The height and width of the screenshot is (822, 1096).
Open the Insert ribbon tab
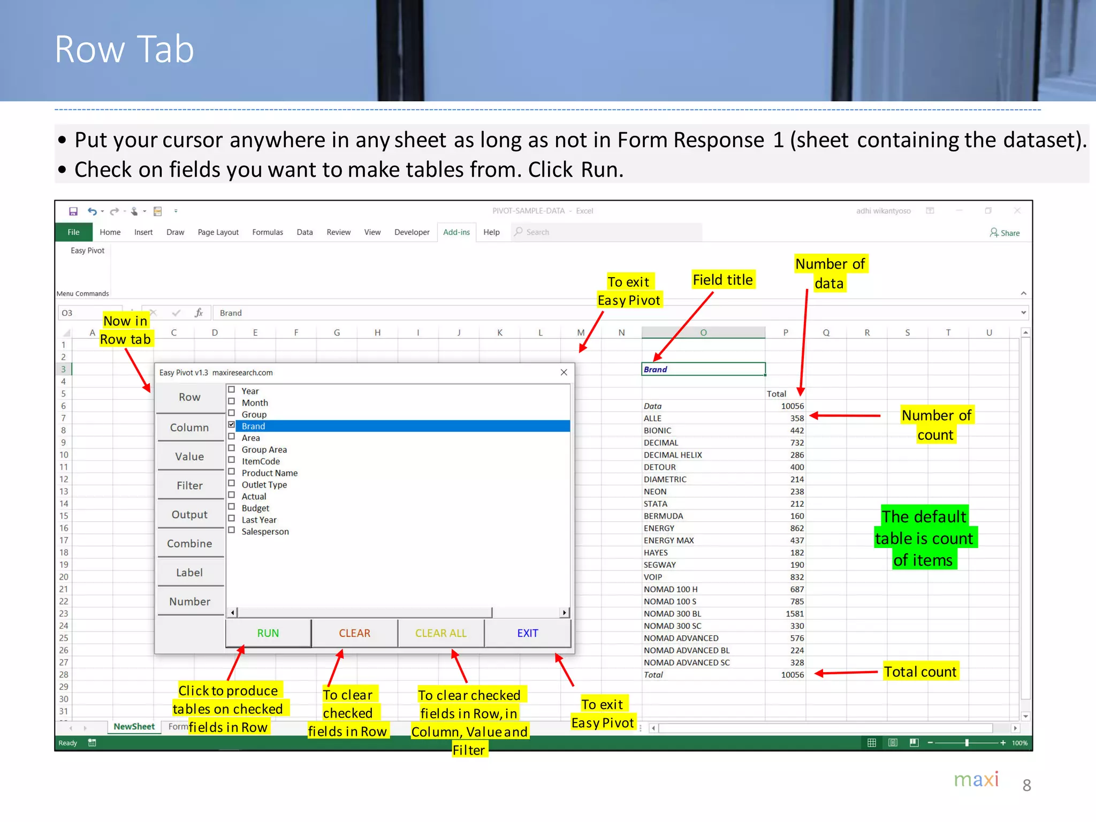click(143, 232)
